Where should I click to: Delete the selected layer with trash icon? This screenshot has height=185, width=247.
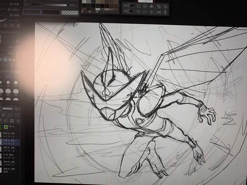click(x=18, y=121)
